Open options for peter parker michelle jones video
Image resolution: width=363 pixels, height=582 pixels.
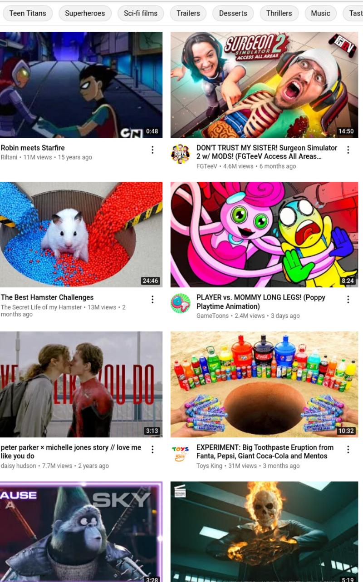click(152, 449)
